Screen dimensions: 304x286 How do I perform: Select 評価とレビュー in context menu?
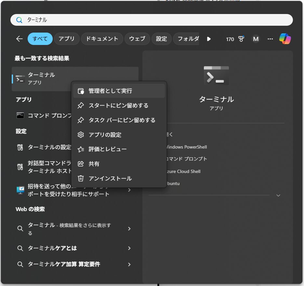click(119, 149)
